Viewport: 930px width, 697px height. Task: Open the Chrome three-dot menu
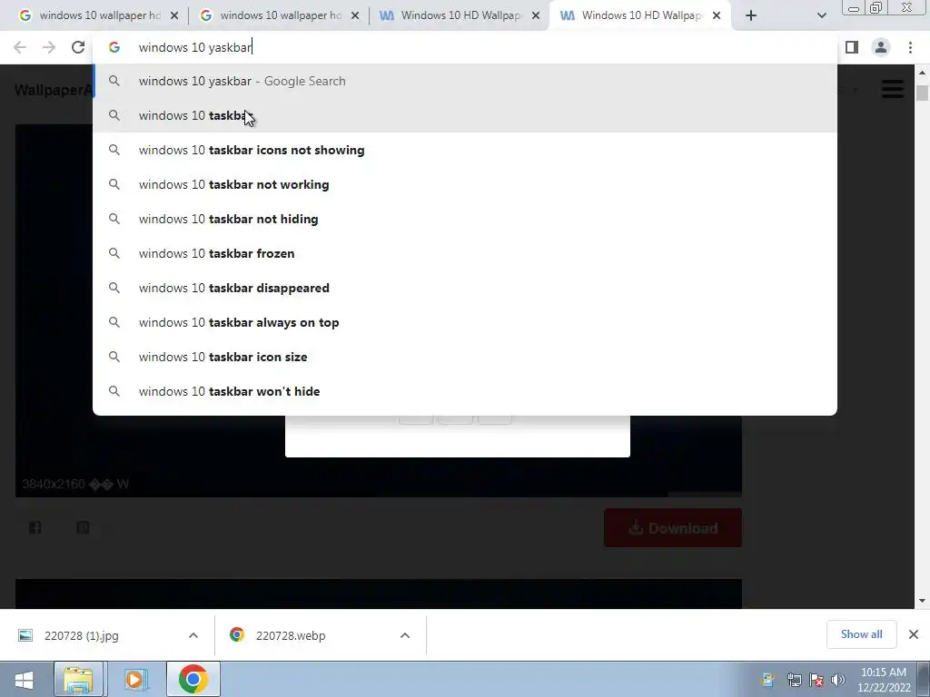click(x=910, y=47)
